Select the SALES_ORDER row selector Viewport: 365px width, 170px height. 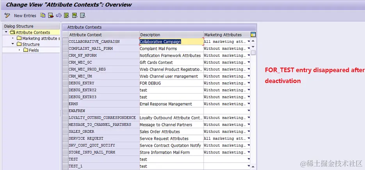(x=65, y=132)
